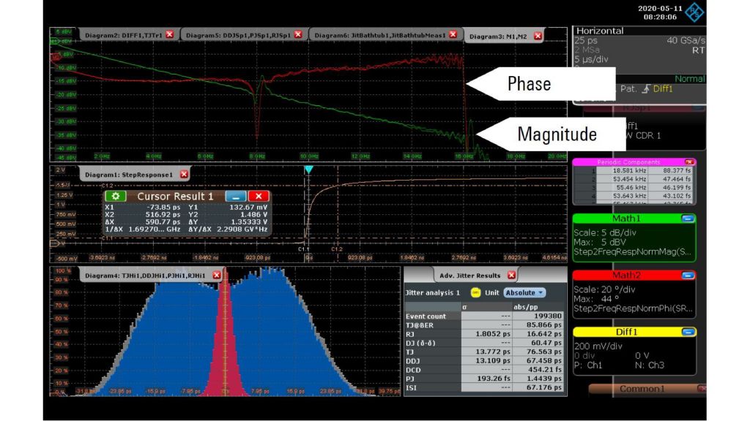
Task: Switch to Diagram5: DDJSp1,PJSp1,RJSp1 tab
Action: [238, 35]
